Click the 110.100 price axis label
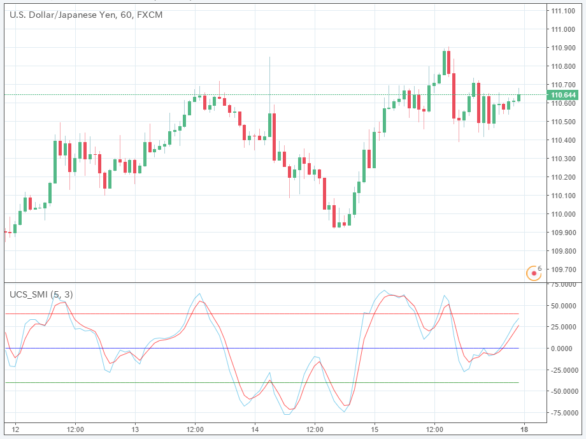The width and height of the screenshot is (586, 439). 563,196
